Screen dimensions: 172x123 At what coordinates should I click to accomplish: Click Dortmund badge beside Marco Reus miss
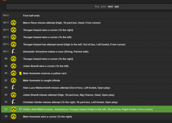point(13,23)
